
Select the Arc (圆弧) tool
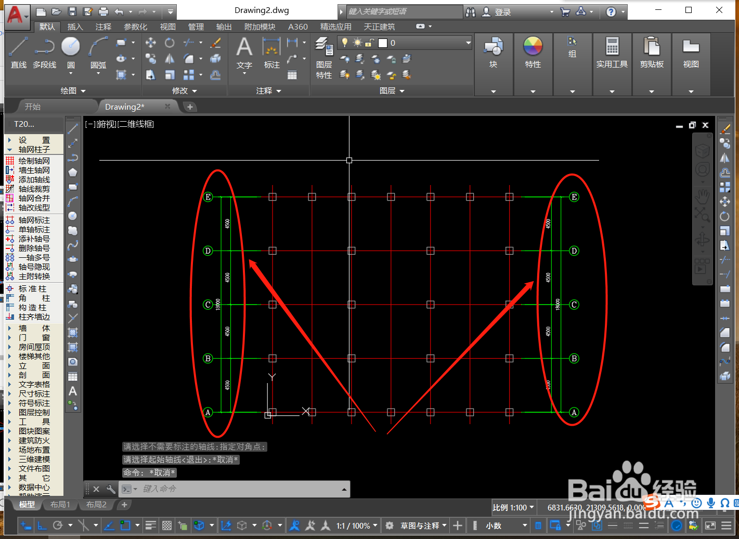(x=98, y=55)
